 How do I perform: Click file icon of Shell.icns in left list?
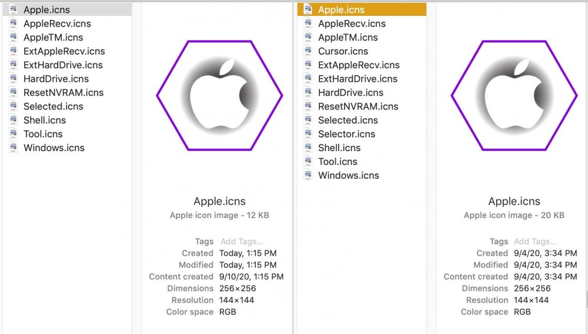pos(13,120)
